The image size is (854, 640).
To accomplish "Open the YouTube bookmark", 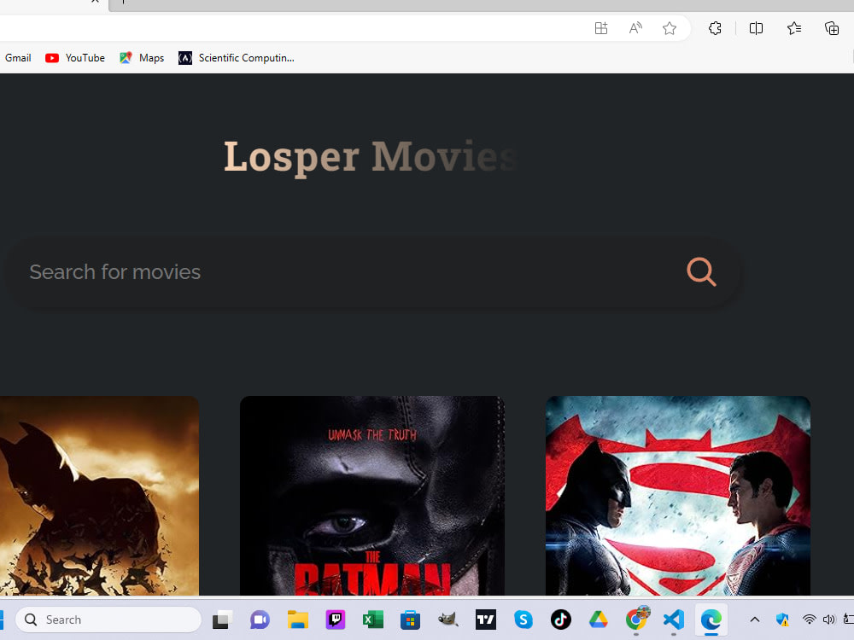I will tap(75, 58).
